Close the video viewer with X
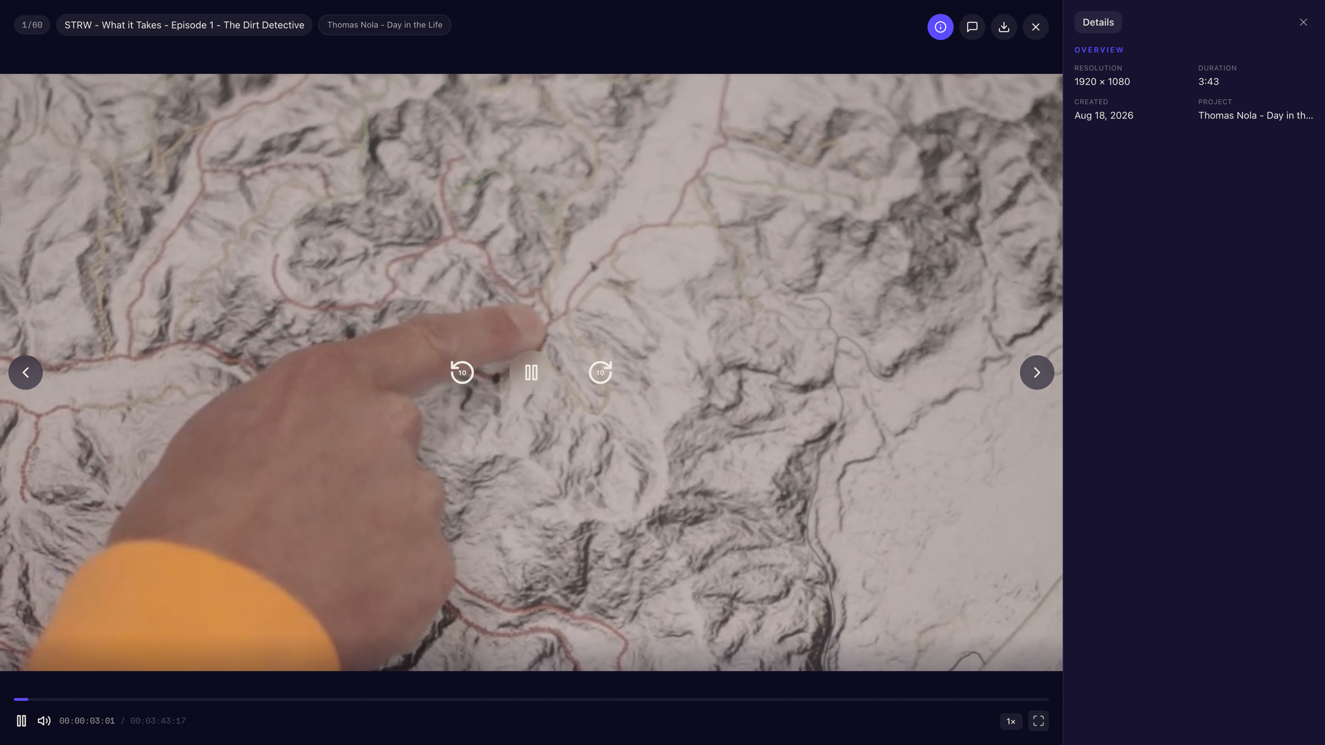The image size is (1325, 745). tap(1035, 27)
